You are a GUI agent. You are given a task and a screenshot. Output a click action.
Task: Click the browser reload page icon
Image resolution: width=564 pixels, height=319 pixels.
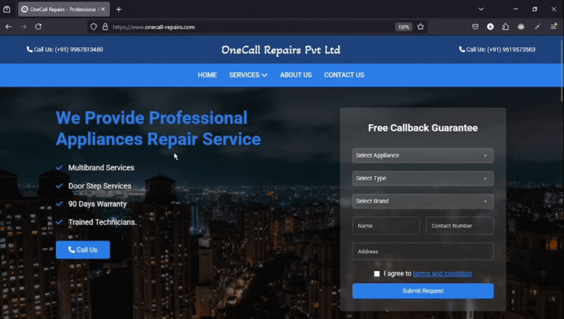(38, 27)
